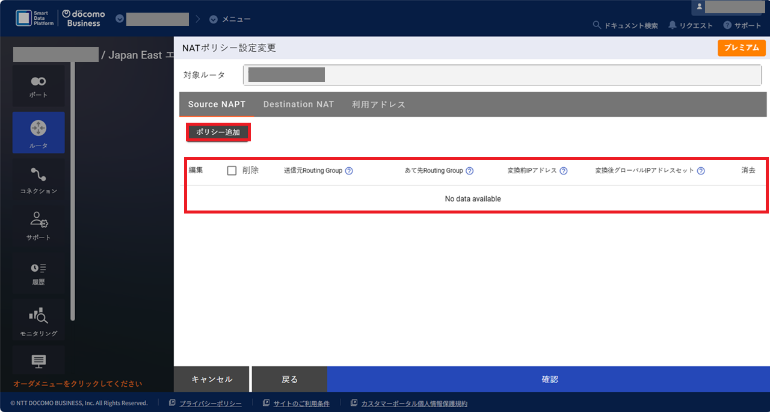Open the History sidebar icon

click(38, 272)
